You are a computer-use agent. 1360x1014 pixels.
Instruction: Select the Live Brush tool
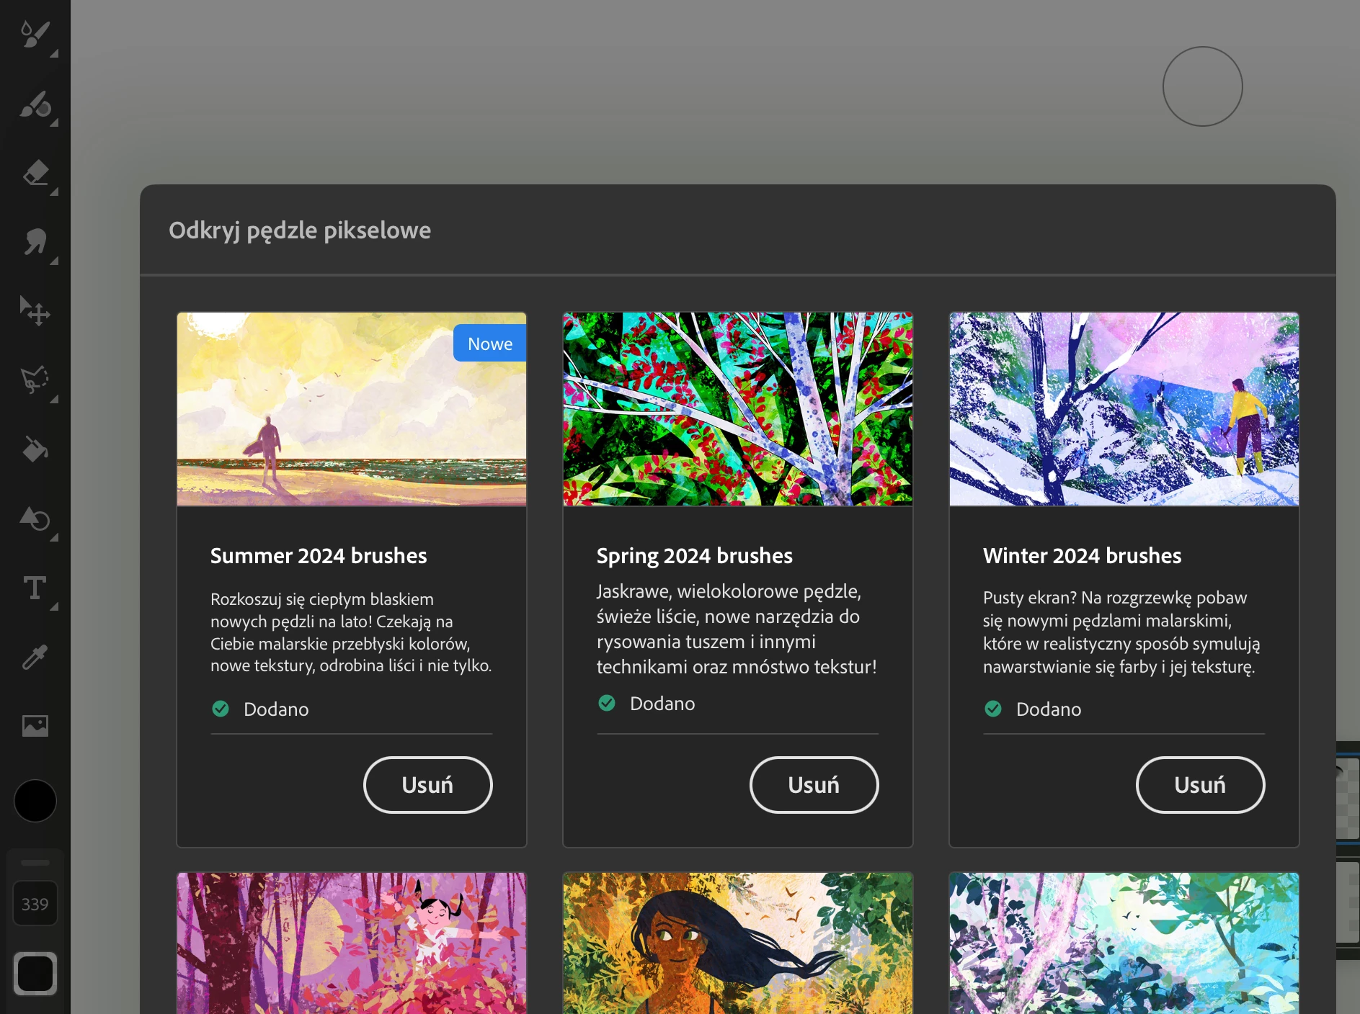click(35, 104)
